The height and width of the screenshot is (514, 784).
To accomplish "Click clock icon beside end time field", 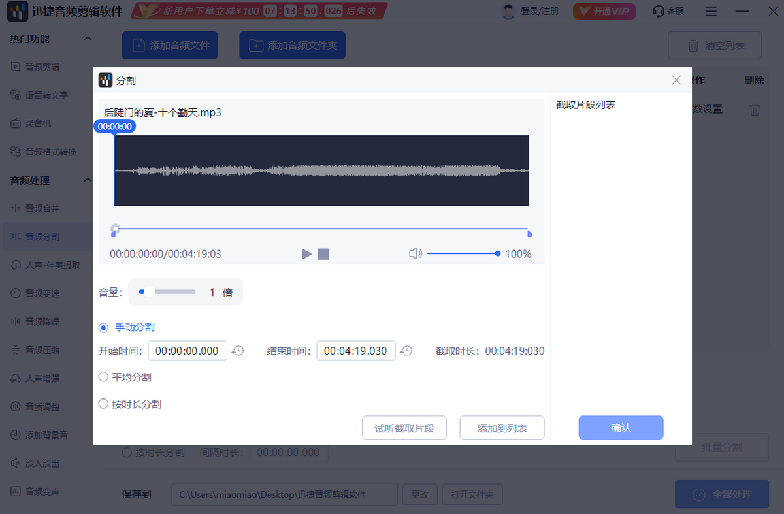I will point(406,351).
